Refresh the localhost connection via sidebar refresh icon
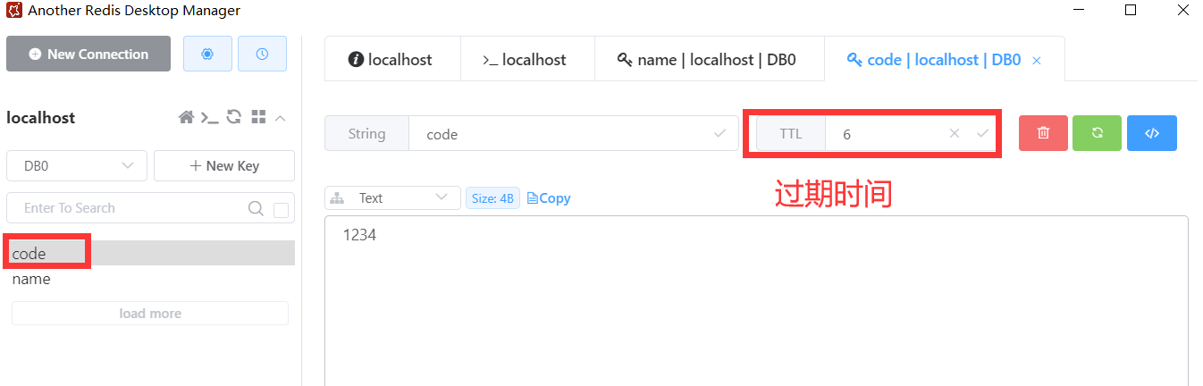The height and width of the screenshot is (386, 1203). (x=234, y=117)
